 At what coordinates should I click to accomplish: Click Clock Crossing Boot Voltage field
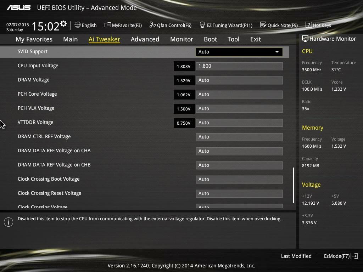pyautogui.click(x=239, y=180)
